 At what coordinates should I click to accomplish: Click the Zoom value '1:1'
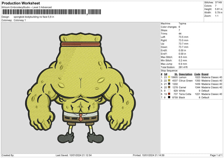tap(217, 16)
